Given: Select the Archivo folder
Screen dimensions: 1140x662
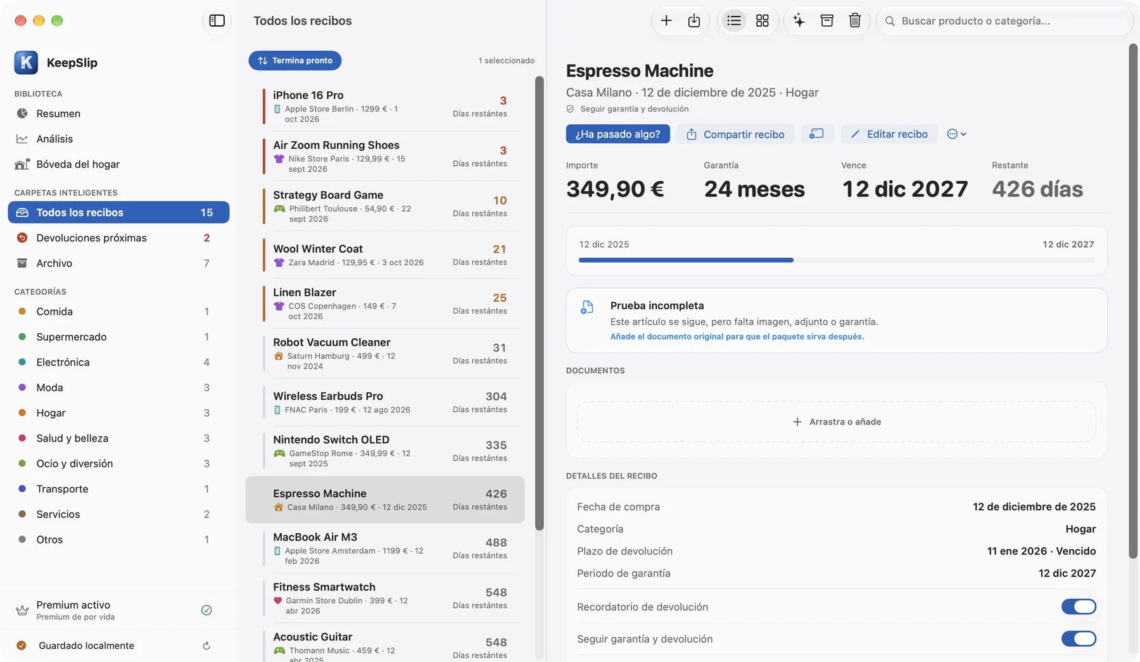Looking at the screenshot, I should tap(118, 263).
